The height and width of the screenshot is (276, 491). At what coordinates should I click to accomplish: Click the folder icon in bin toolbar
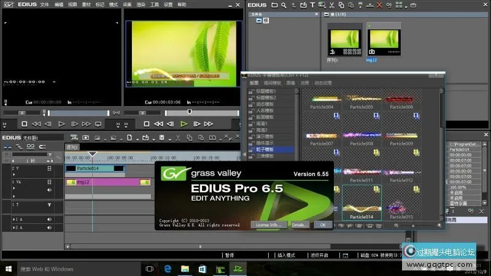click(x=276, y=6)
